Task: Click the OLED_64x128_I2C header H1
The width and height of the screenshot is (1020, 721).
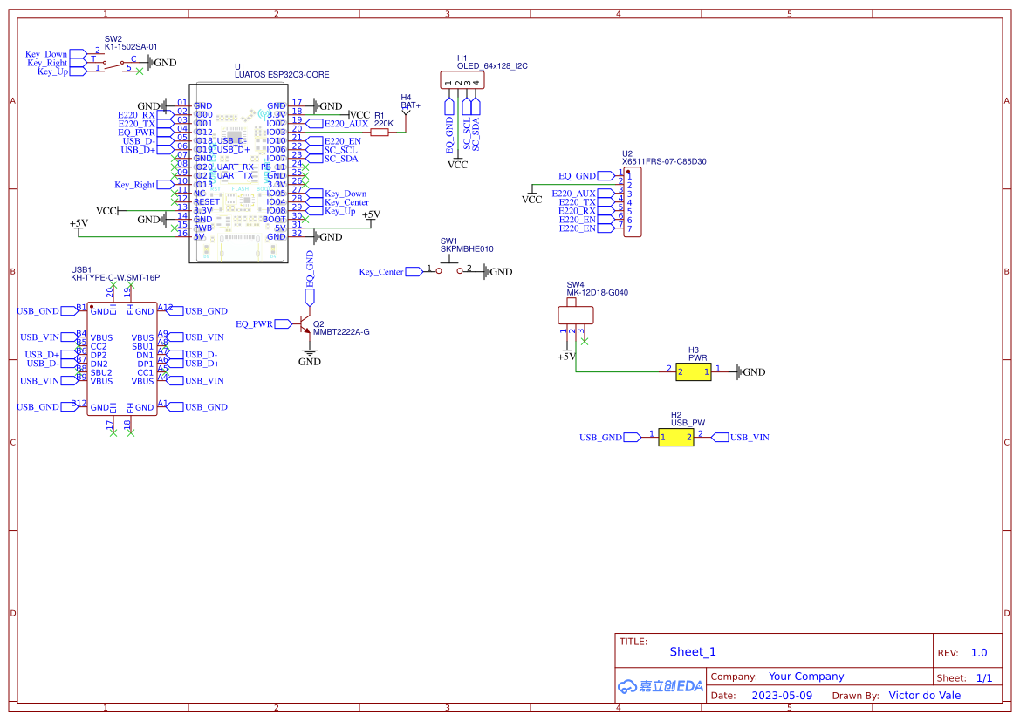Action: pos(461,79)
